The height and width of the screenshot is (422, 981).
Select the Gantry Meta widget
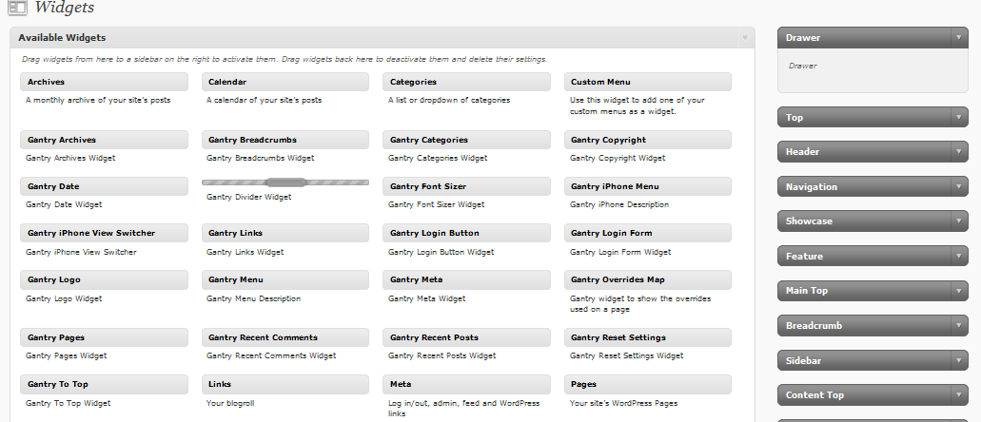pos(467,280)
